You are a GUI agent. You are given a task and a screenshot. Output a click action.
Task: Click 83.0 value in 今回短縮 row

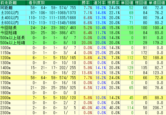point(159,33)
